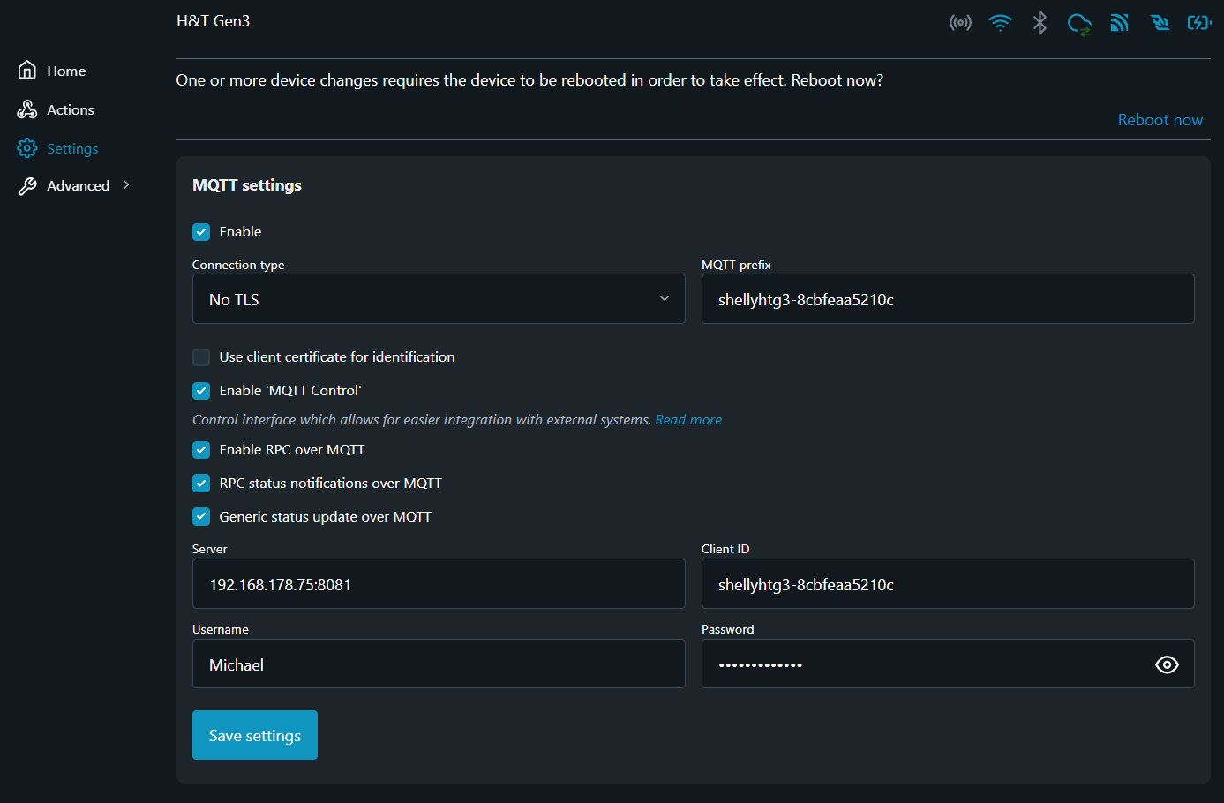
Task: Check 'Use client certificate for identification'
Action: 201,357
